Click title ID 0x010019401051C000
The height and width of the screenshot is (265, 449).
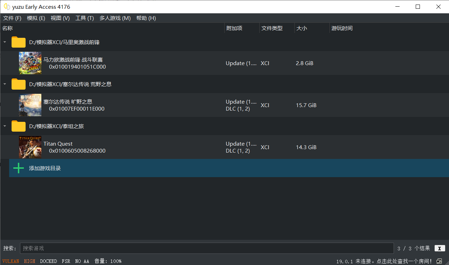[x=77, y=67]
